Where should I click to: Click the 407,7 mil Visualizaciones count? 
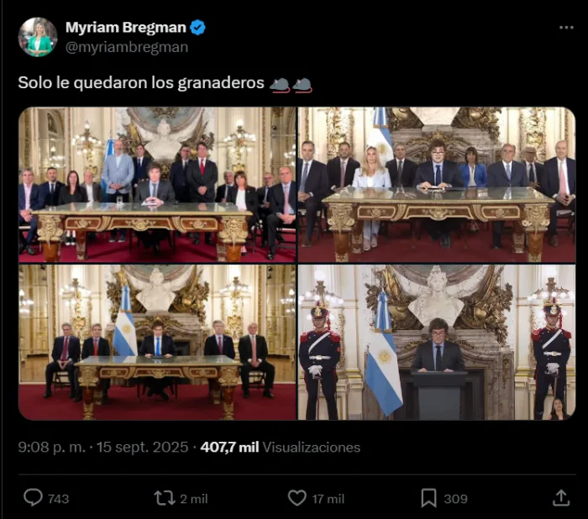tap(280, 447)
